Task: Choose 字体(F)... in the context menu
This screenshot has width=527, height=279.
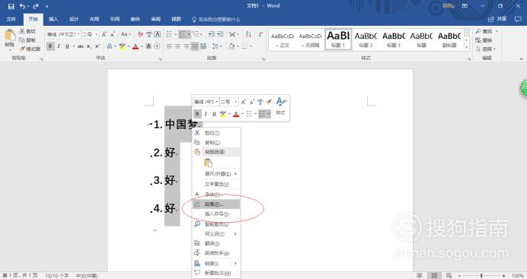Action: pyautogui.click(x=216, y=195)
